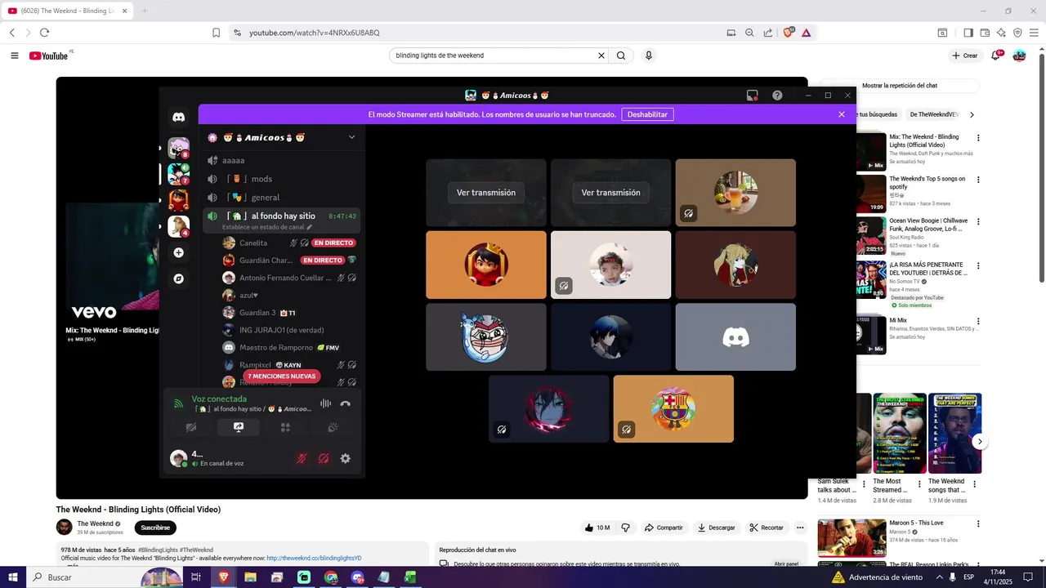Open soundboard icon in Discord voice panel
This screenshot has height=588, width=1046.
coord(333,427)
